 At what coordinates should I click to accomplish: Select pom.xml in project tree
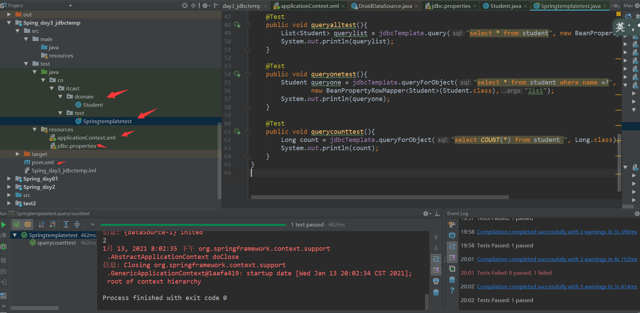tap(42, 162)
